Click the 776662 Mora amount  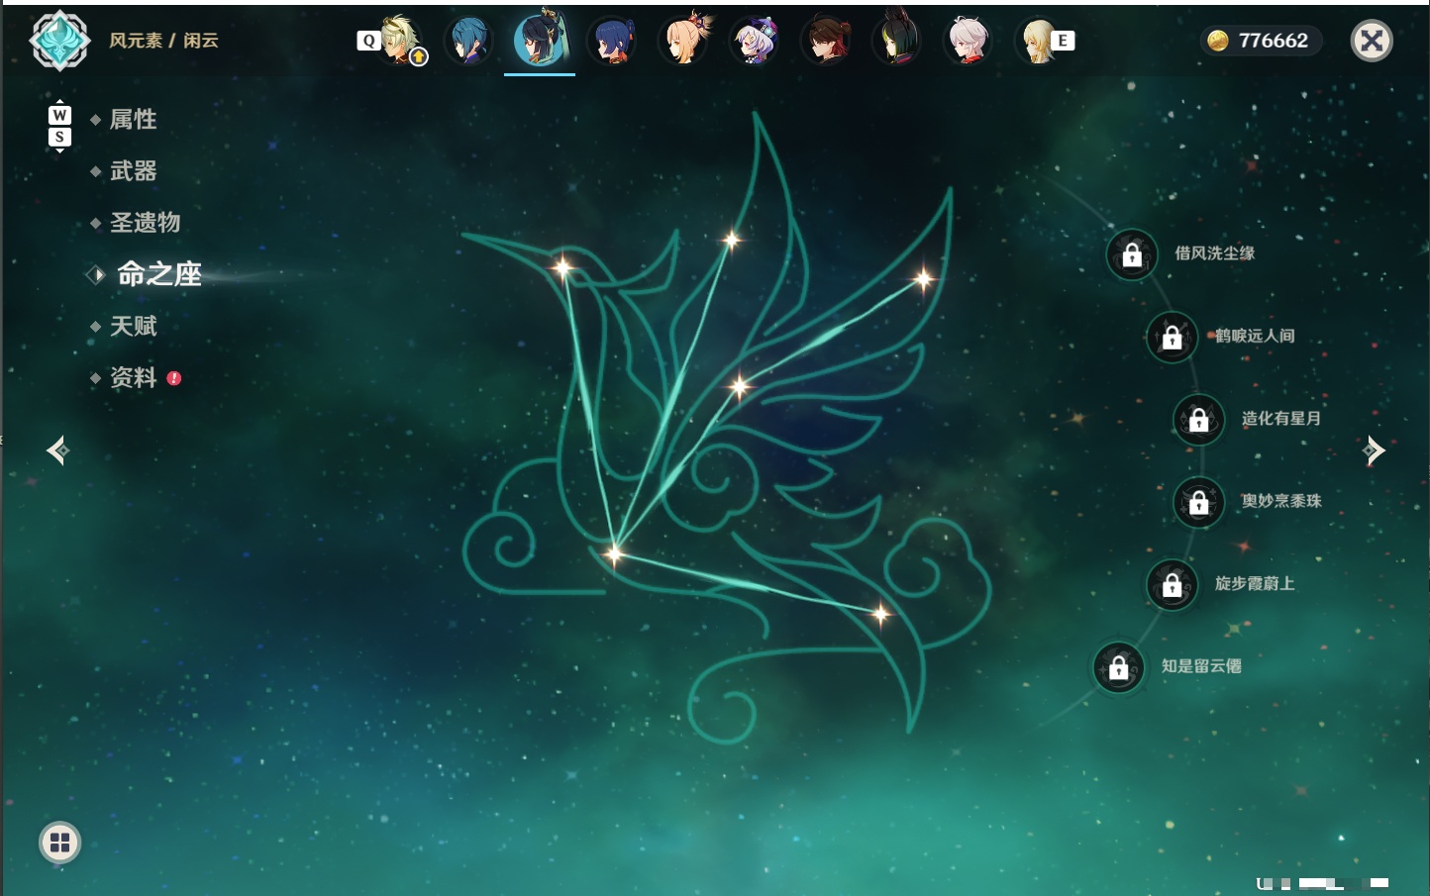pos(1274,41)
